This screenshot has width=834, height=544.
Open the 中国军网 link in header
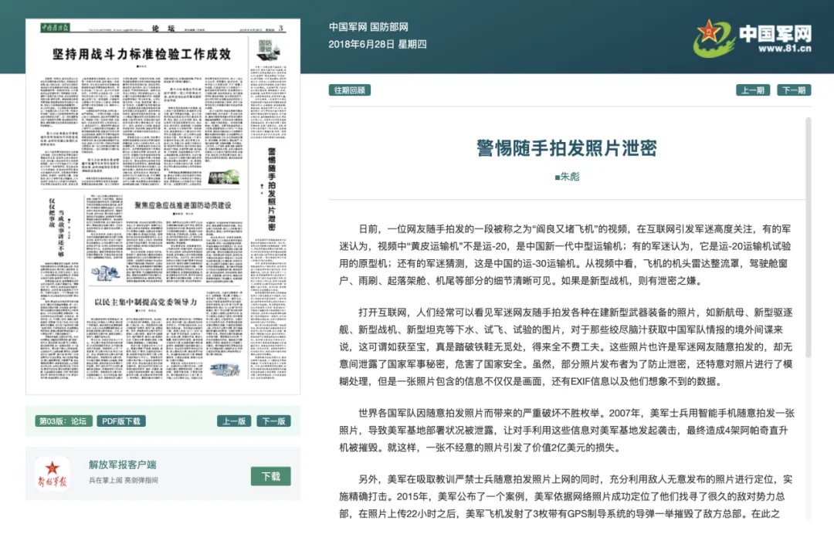click(347, 27)
